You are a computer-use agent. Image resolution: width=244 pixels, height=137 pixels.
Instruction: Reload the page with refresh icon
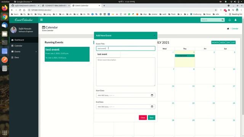click(x=20, y=10)
